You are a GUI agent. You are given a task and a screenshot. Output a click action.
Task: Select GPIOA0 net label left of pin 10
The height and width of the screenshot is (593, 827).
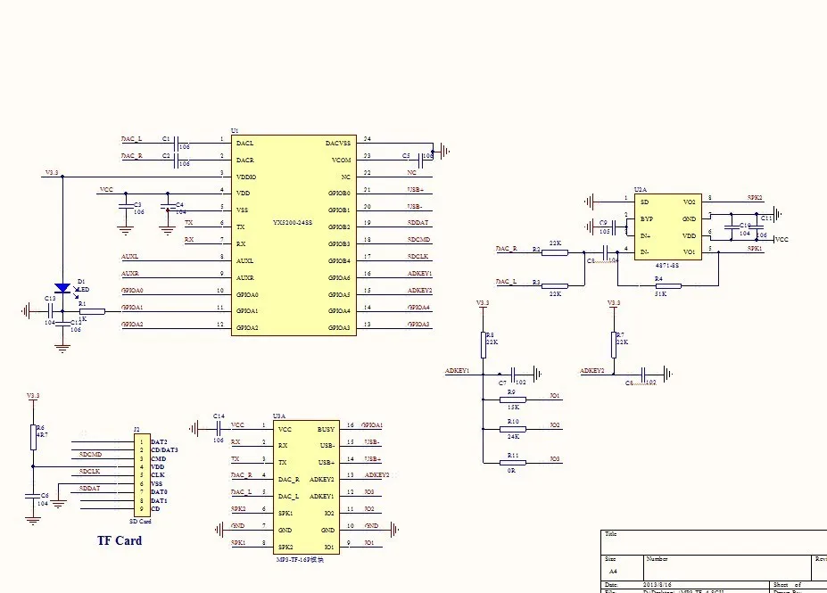tap(132, 291)
